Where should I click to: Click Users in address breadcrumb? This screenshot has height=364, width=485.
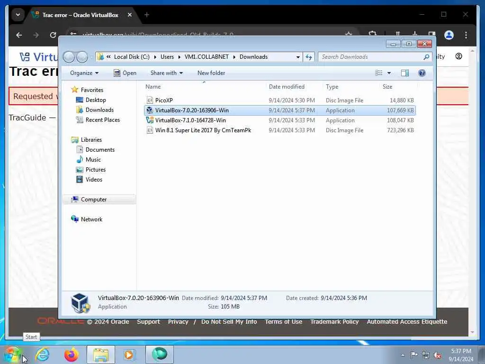click(167, 57)
